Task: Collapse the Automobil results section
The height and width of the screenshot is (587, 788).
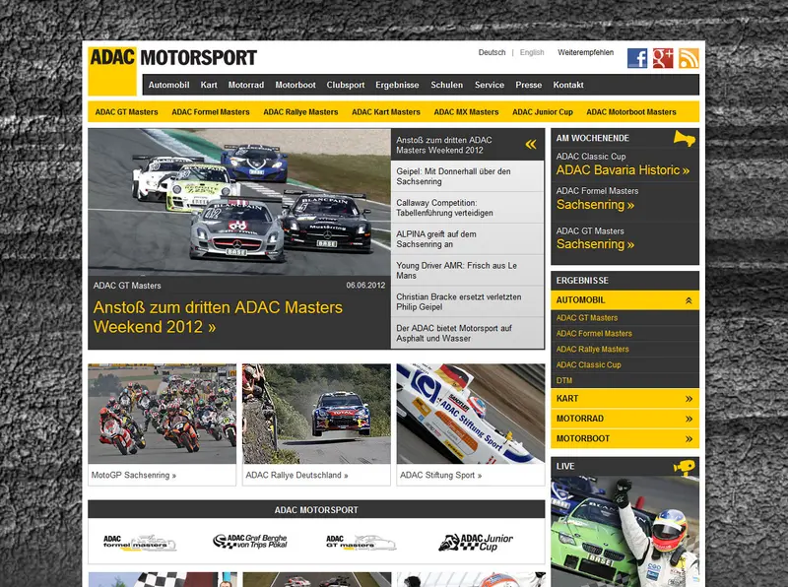Action: 624,300
